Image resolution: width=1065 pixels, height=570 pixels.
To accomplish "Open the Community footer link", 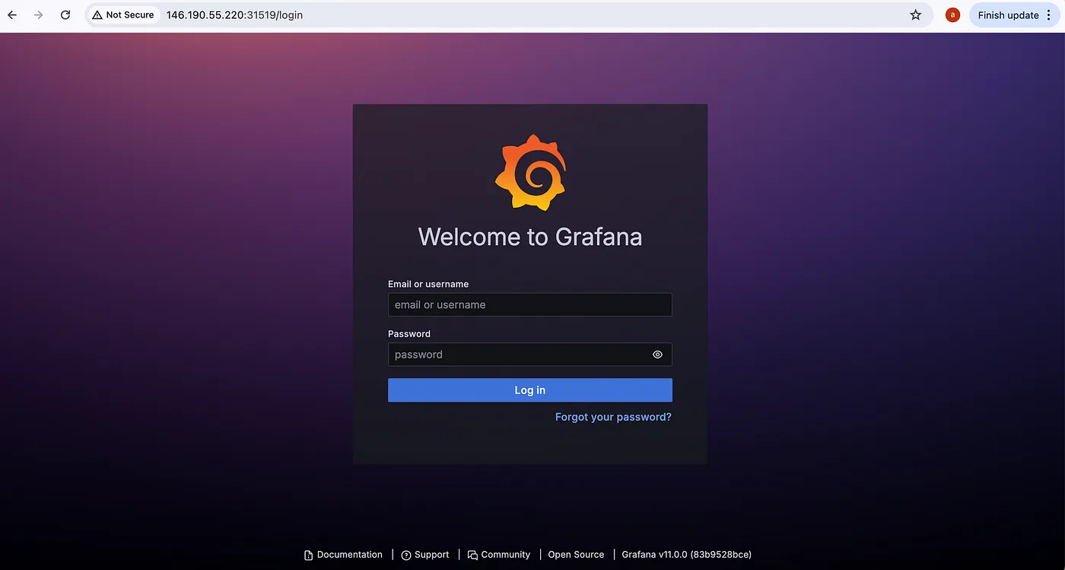I will [x=499, y=555].
